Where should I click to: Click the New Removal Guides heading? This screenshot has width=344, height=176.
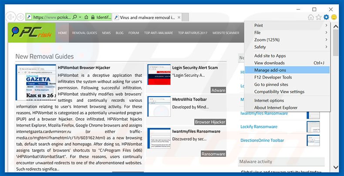44,56
